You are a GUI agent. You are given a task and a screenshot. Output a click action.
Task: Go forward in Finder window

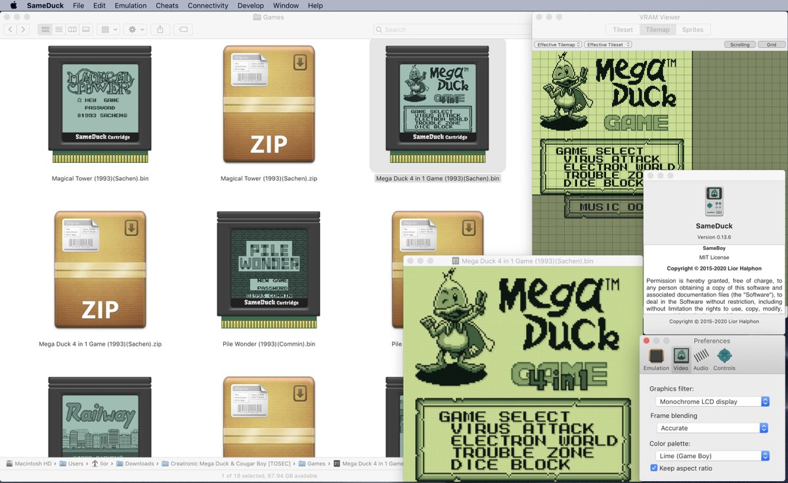point(24,30)
